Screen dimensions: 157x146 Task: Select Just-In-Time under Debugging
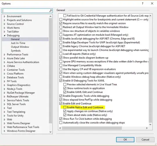tap(18, 43)
